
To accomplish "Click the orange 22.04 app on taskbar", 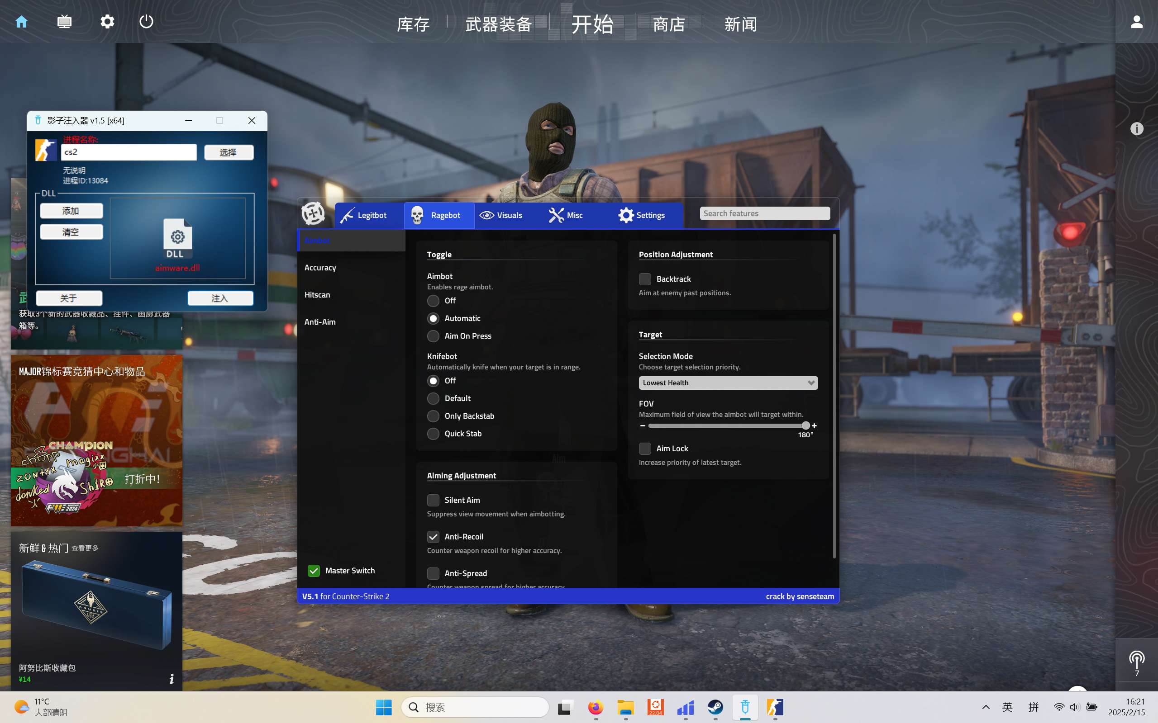I will [656, 707].
